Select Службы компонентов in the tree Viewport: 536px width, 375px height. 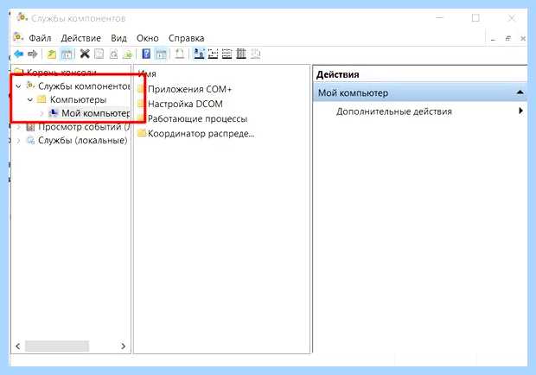[84, 86]
